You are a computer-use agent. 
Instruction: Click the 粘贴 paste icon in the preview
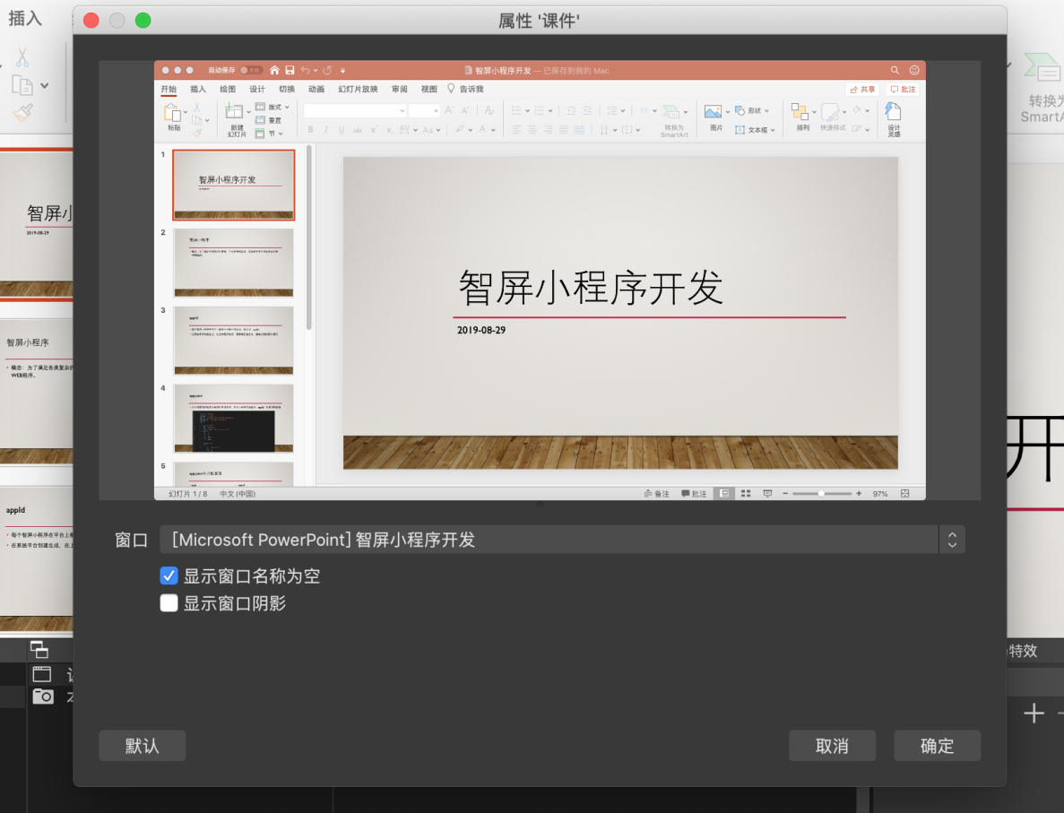[x=173, y=114]
